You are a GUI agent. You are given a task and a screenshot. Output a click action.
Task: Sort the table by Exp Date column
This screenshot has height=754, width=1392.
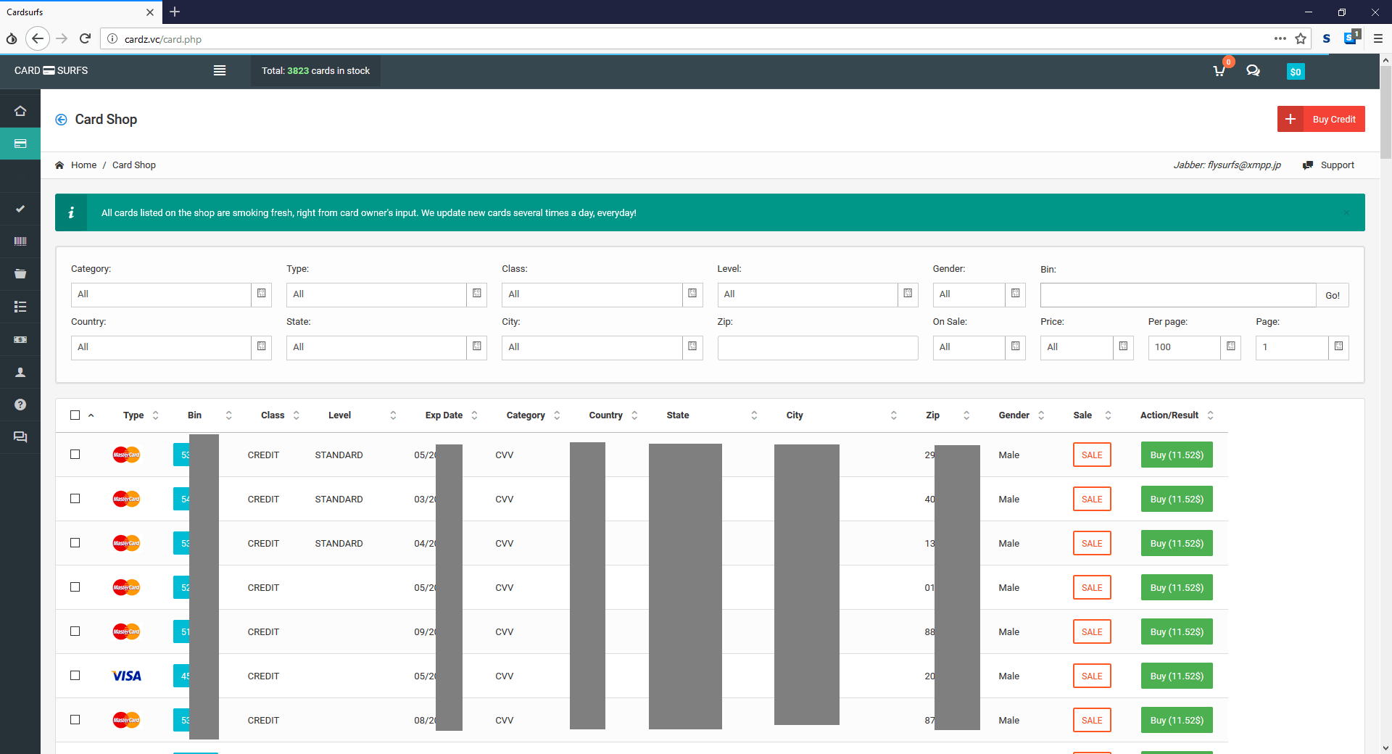(x=475, y=415)
